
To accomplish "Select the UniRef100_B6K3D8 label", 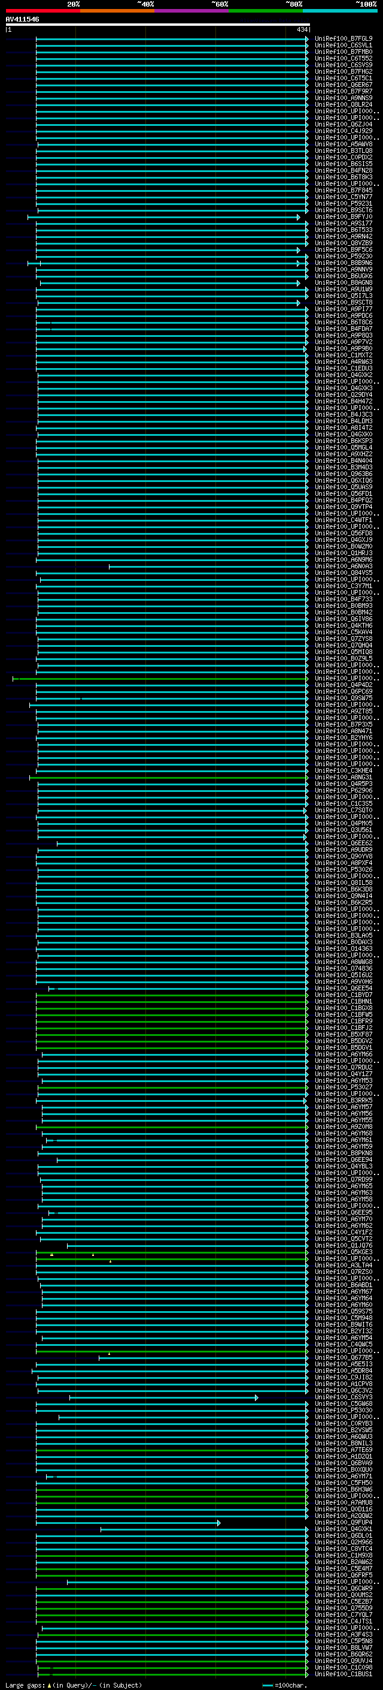I will pos(343,890).
